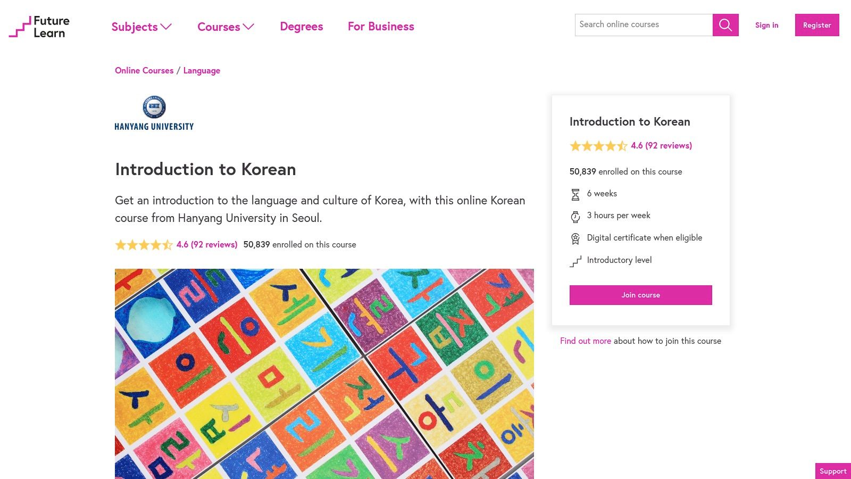Screen dimensions: 851x479
Task: Navigate to Online Courses via breadcrumb
Action: coord(144,70)
